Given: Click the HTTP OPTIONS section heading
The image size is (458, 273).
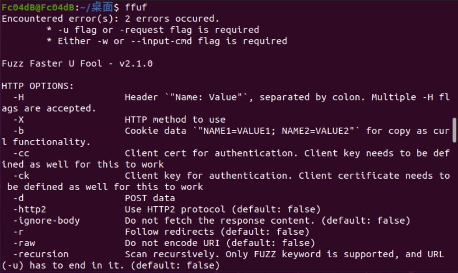Looking at the screenshot, I should [38, 86].
